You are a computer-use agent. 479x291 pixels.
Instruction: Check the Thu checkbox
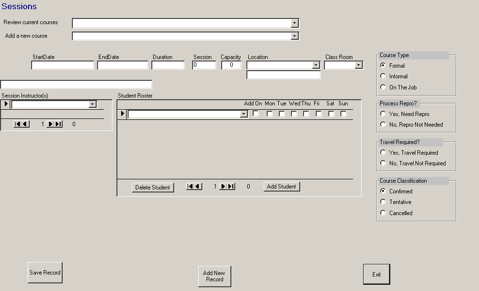tap(306, 114)
